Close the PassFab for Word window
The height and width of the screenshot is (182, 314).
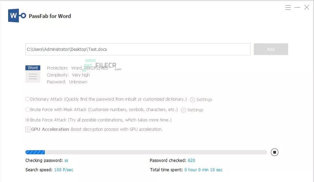pos(306,8)
